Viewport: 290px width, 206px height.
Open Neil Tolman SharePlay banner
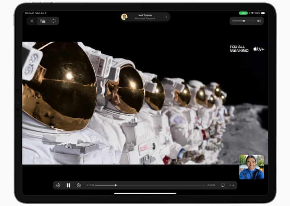[145, 17]
